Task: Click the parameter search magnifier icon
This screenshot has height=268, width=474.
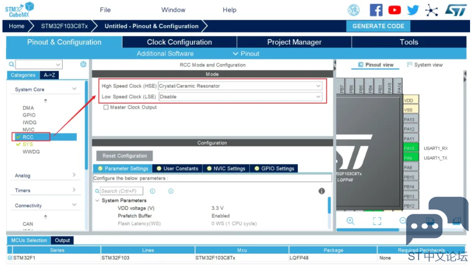Action: tap(97, 191)
